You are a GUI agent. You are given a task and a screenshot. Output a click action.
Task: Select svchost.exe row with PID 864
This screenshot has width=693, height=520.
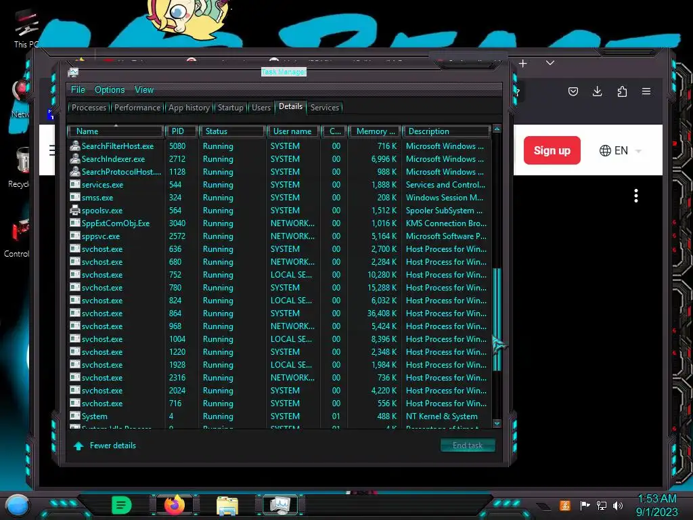coord(279,313)
